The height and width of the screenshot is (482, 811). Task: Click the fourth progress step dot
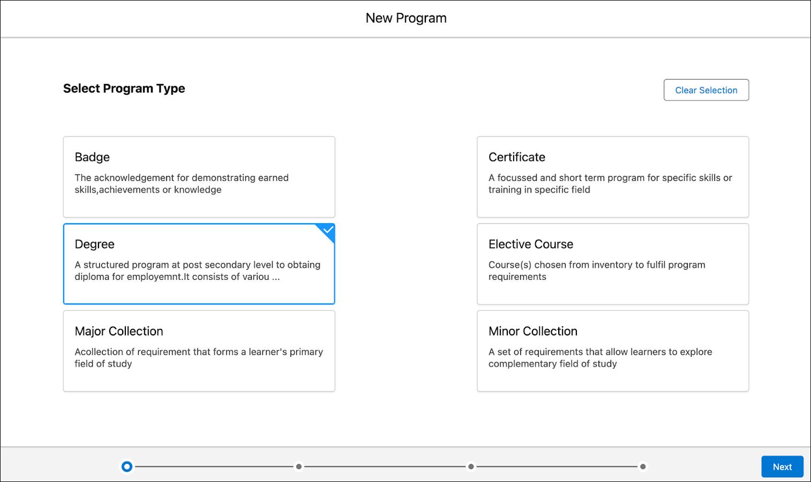(643, 466)
